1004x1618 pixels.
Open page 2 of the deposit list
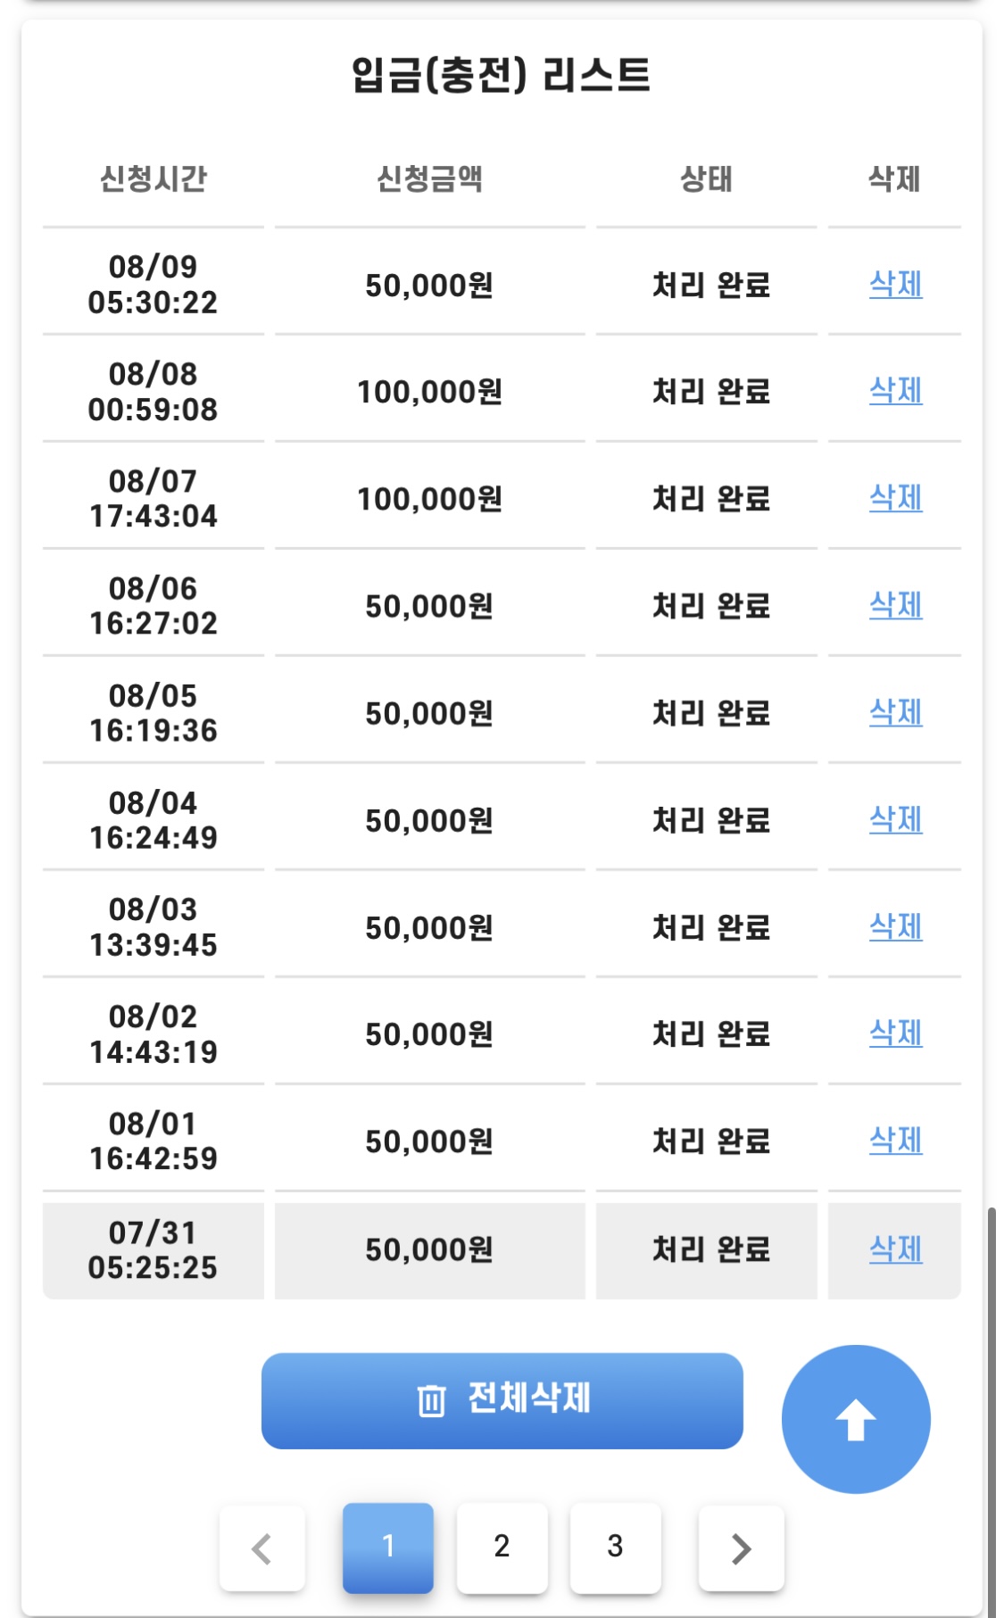502,1547
